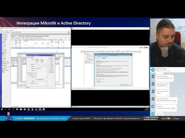
Task: Click Secret input in Radius Server
Action: (41, 70)
